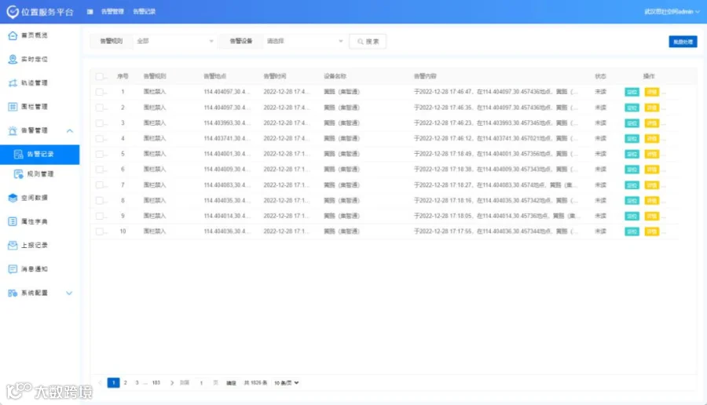Open 空间数据 layers icon in sidebar

click(x=13, y=198)
